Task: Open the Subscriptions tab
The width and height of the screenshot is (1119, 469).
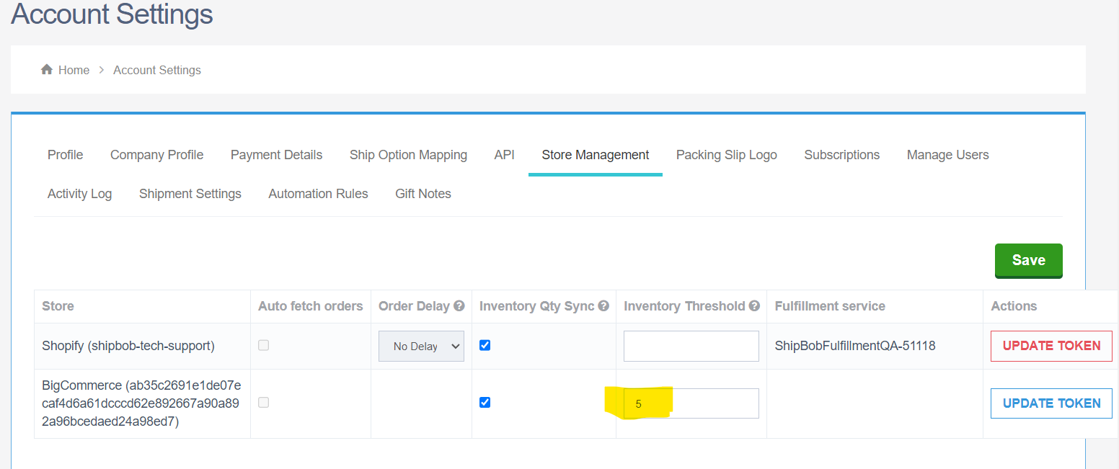Action: [841, 154]
